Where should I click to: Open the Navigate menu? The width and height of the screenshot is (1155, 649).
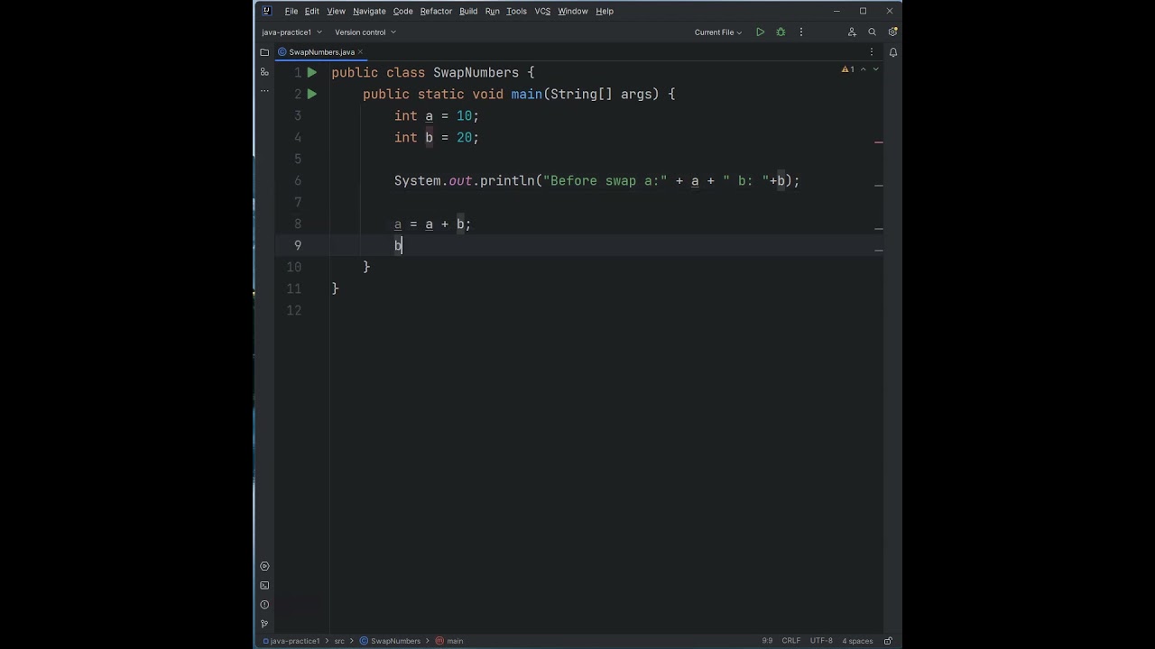[369, 11]
